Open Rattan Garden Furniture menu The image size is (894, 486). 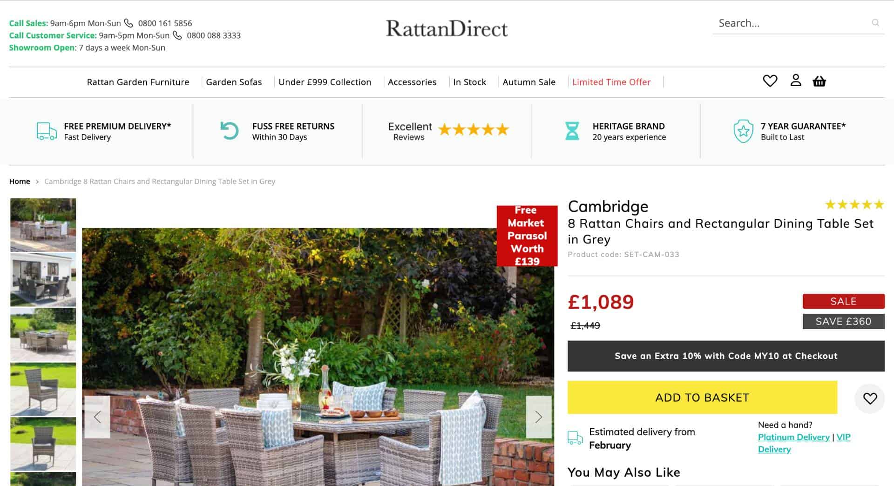pyautogui.click(x=138, y=82)
